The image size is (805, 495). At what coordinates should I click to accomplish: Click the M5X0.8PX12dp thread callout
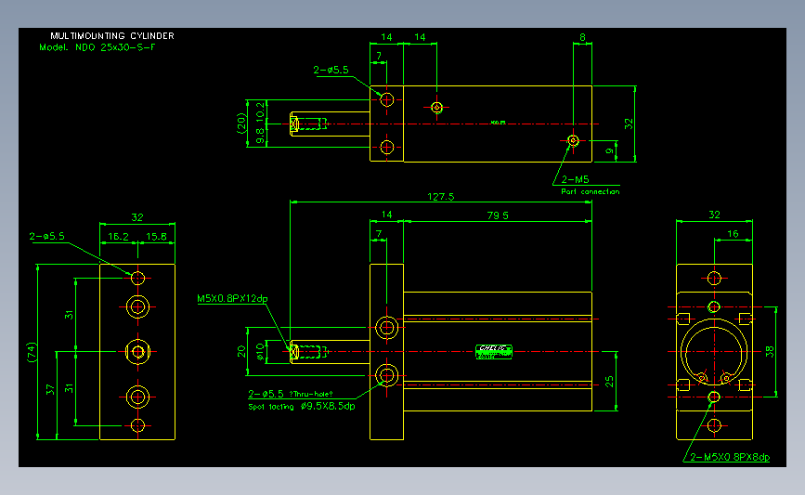click(x=232, y=298)
